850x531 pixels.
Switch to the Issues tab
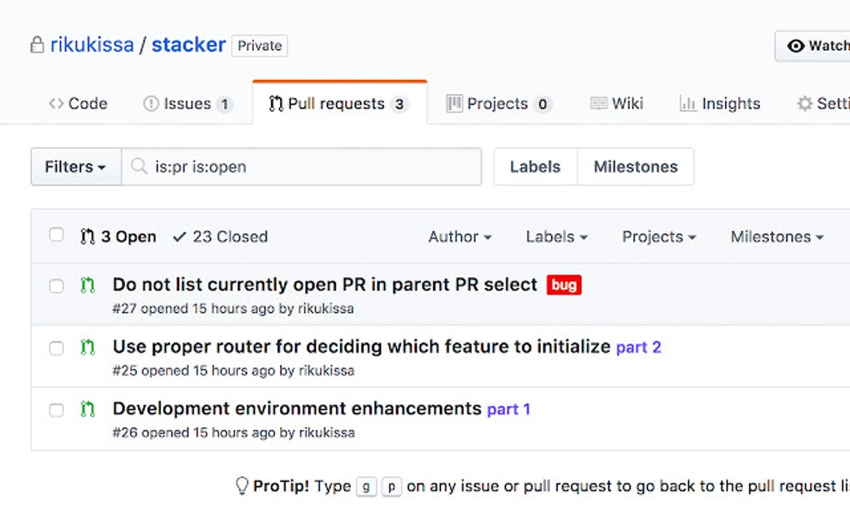(187, 103)
